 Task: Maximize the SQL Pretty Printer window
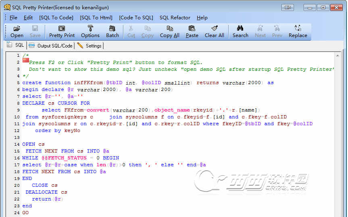click(323, 7)
